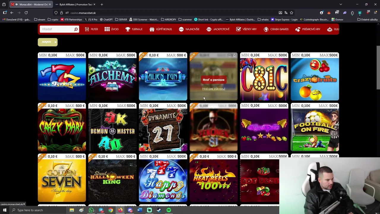Click Hrať o peniaze button

click(x=213, y=80)
